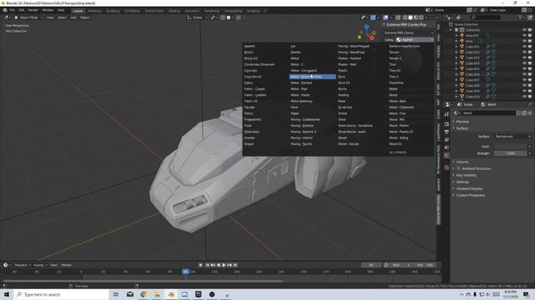Select Surface Imperfections category entry
The image size is (535, 300).
(405, 47)
